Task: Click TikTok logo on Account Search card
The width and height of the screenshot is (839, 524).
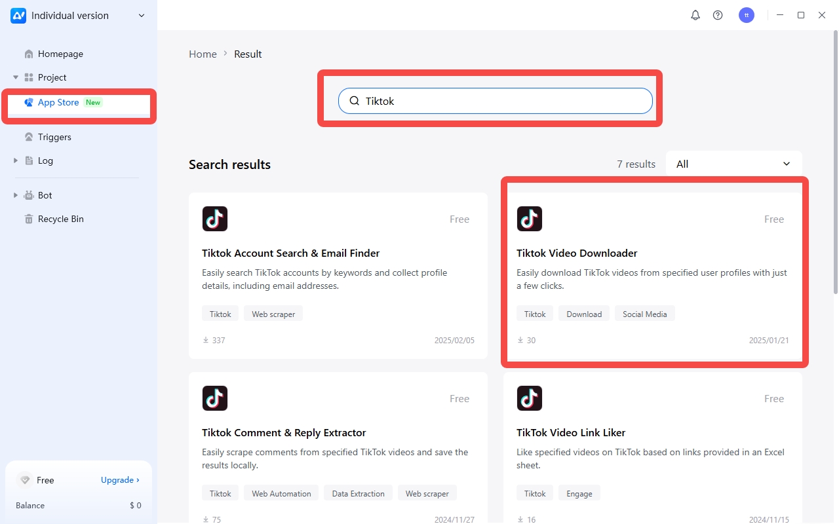Action: [x=215, y=219]
